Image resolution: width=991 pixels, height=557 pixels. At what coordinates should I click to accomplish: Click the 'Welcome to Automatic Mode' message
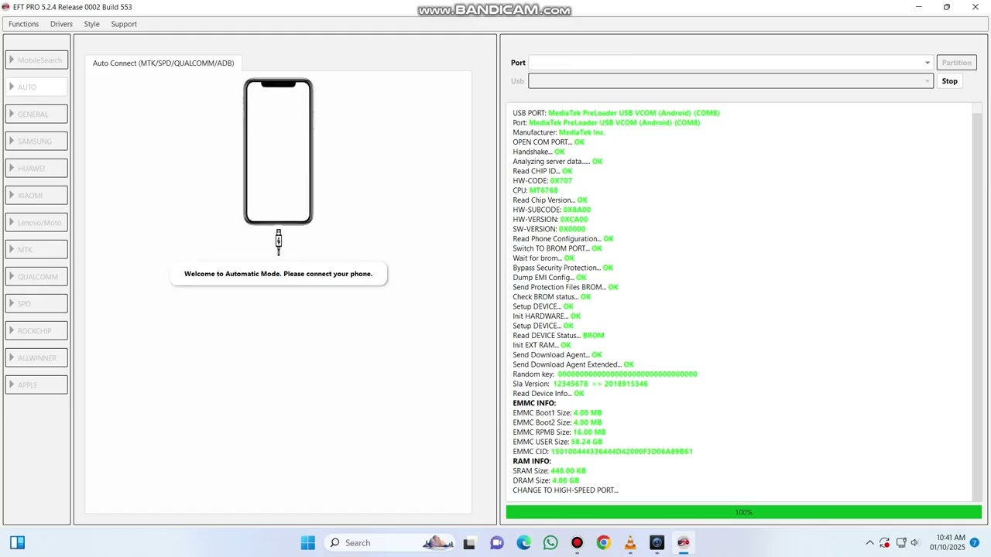(278, 274)
